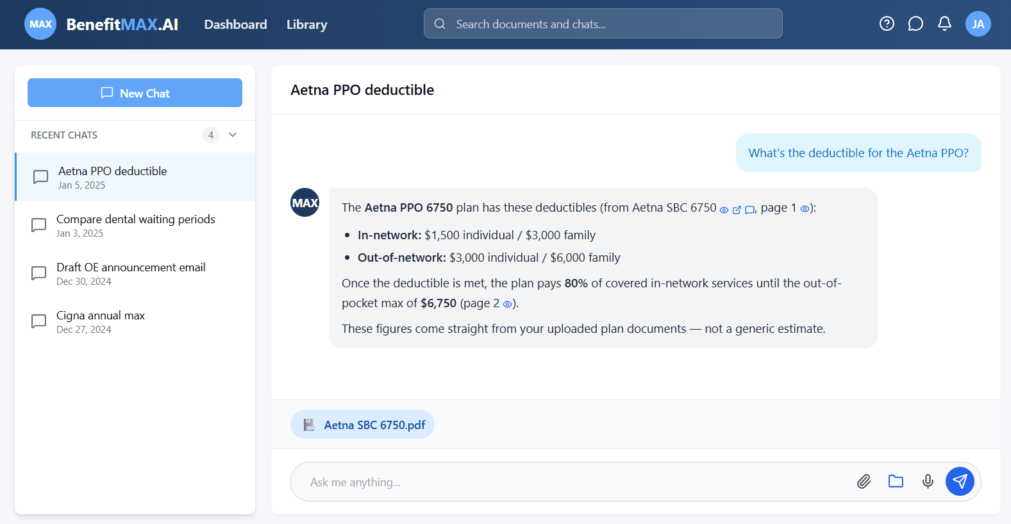Open notifications bell

pyautogui.click(x=944, y=24)
